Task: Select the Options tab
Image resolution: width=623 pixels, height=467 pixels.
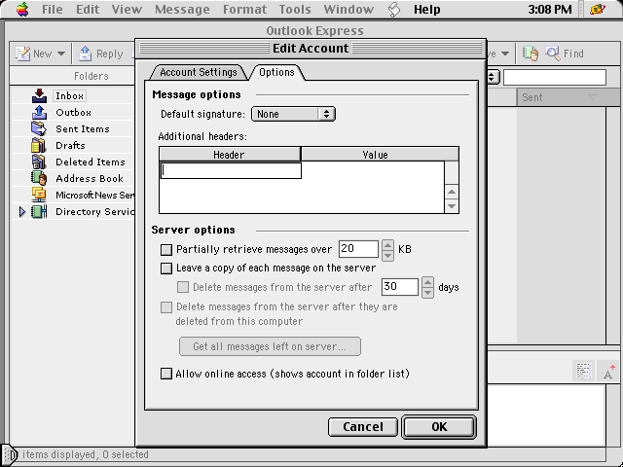Action: click(x=276, y=72)
